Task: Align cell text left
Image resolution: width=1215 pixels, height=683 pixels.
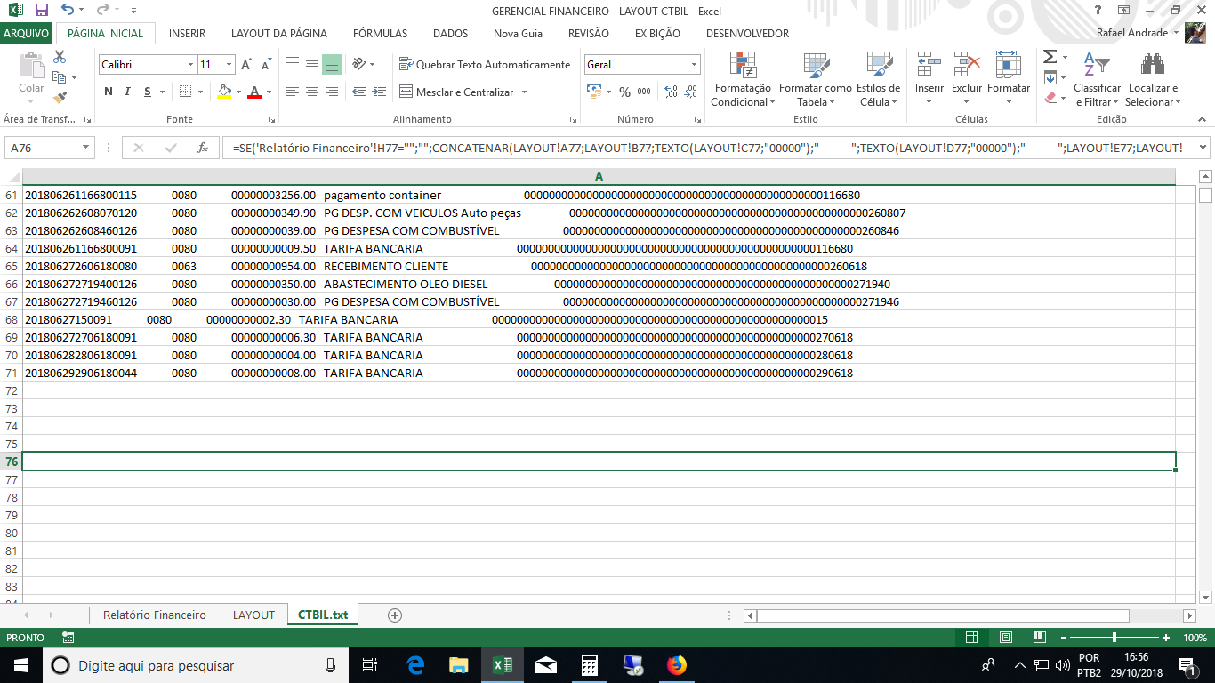Action: pos(293,92)
